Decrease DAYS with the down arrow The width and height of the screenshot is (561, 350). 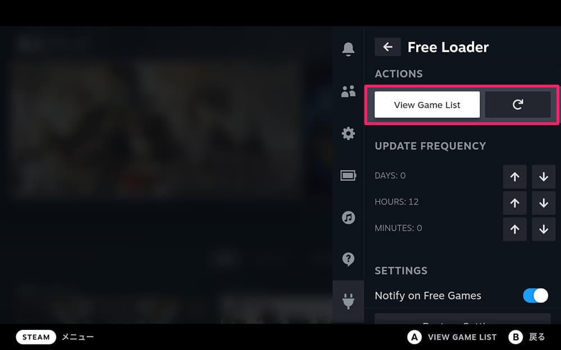click(x=544, y=177)
